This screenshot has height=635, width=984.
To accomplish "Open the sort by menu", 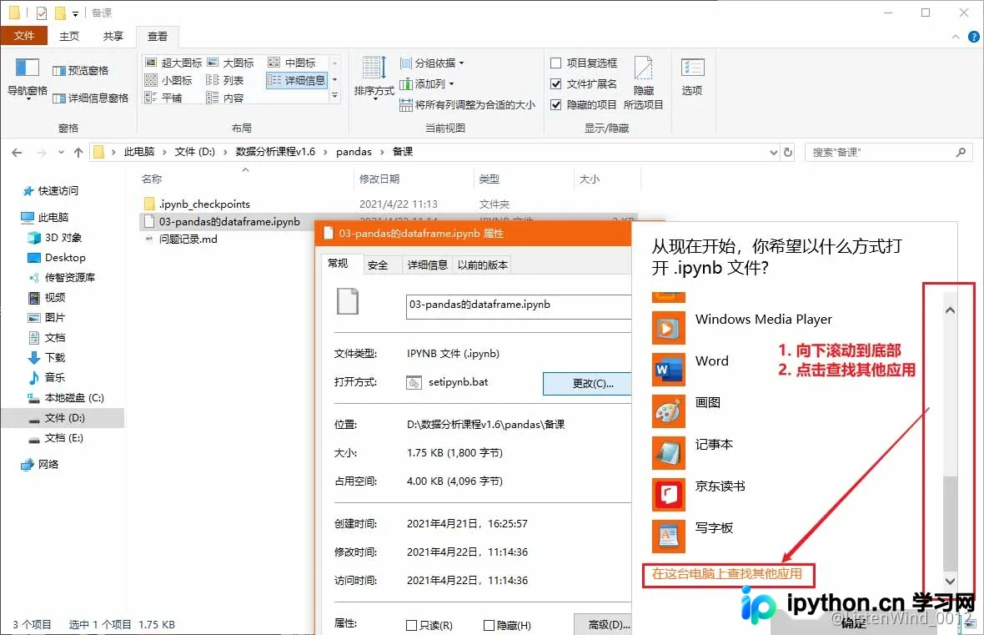I will pos(374,77).
